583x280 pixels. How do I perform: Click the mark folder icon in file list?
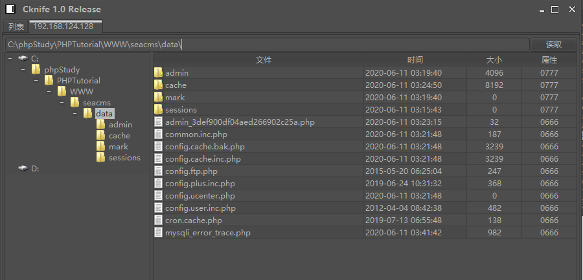tap(159, 97)
